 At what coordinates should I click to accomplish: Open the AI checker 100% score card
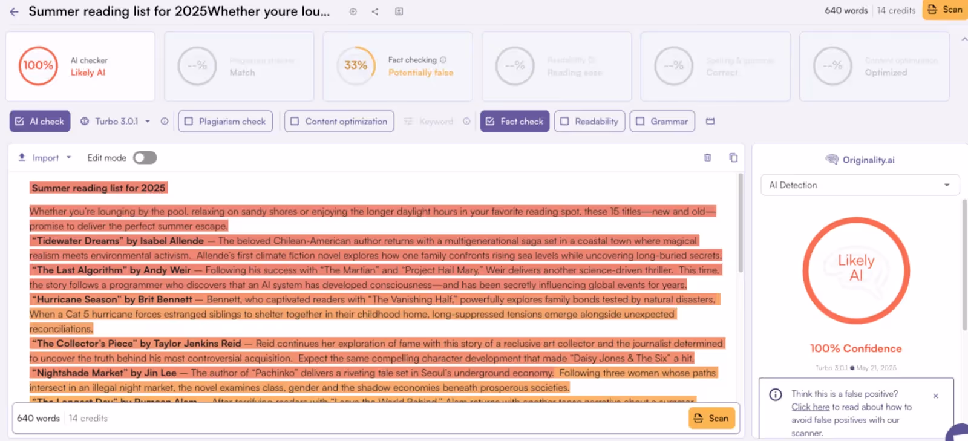click(x=80, y=67)
